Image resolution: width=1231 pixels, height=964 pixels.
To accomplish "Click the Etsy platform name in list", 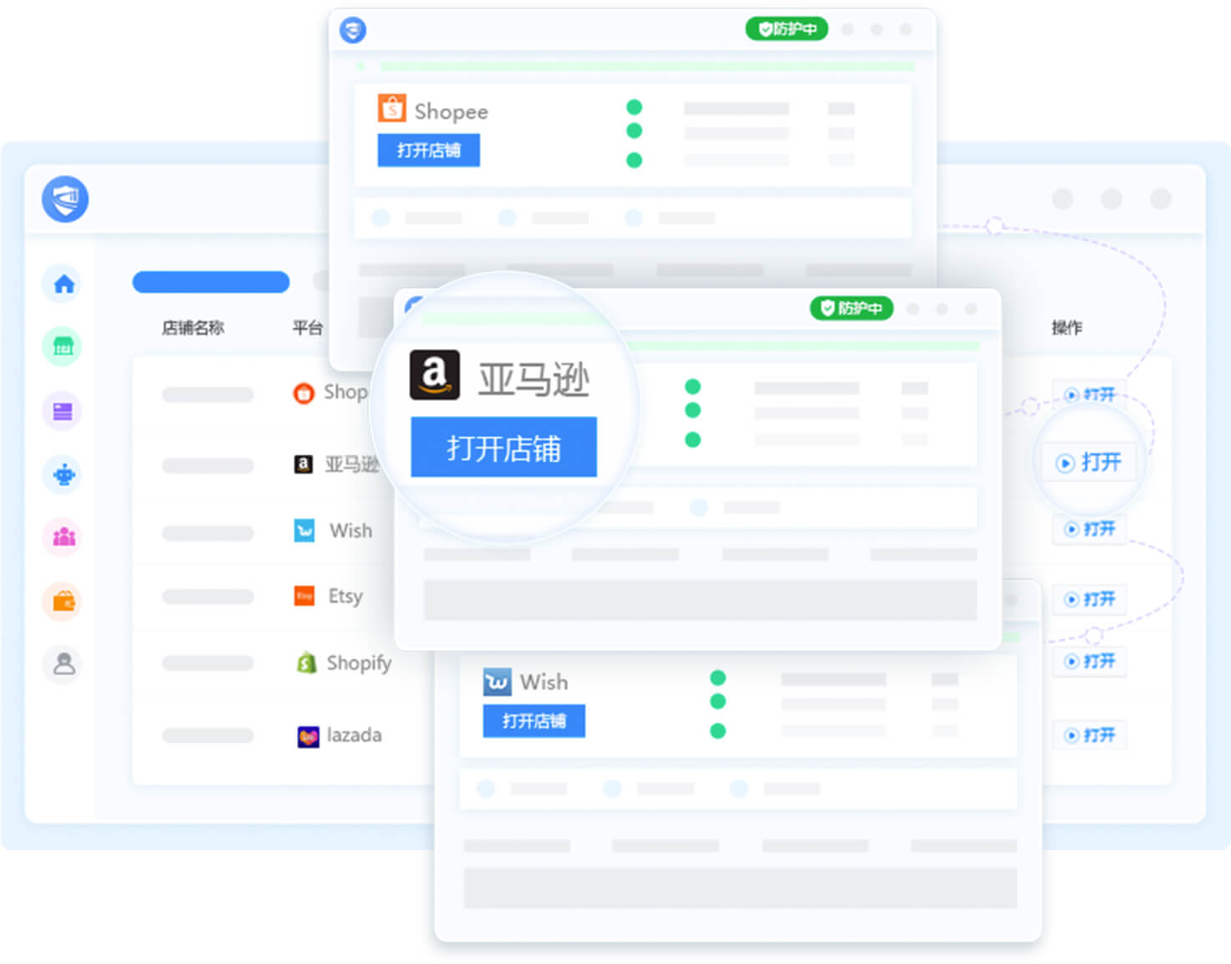I will tap(345, 596).
